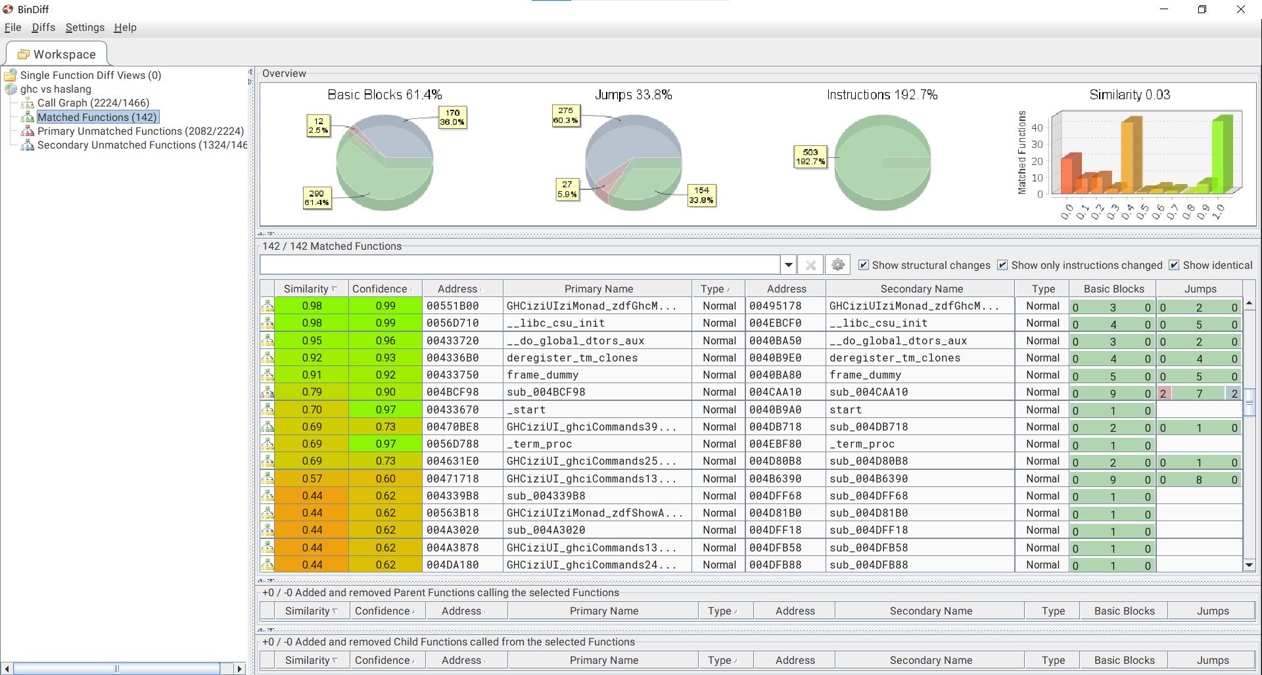Open the File menu

pos(12,27)
